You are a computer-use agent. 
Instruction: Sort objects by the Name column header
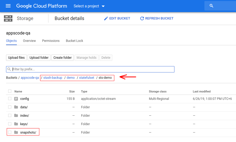[x=18, y=91]
